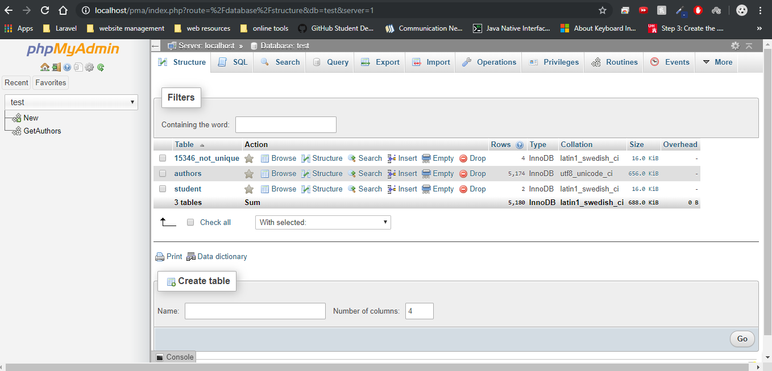Click the AdBlock stop-hand extension icon
Viewport: 772px width, 371px height.
click(698, 10)
